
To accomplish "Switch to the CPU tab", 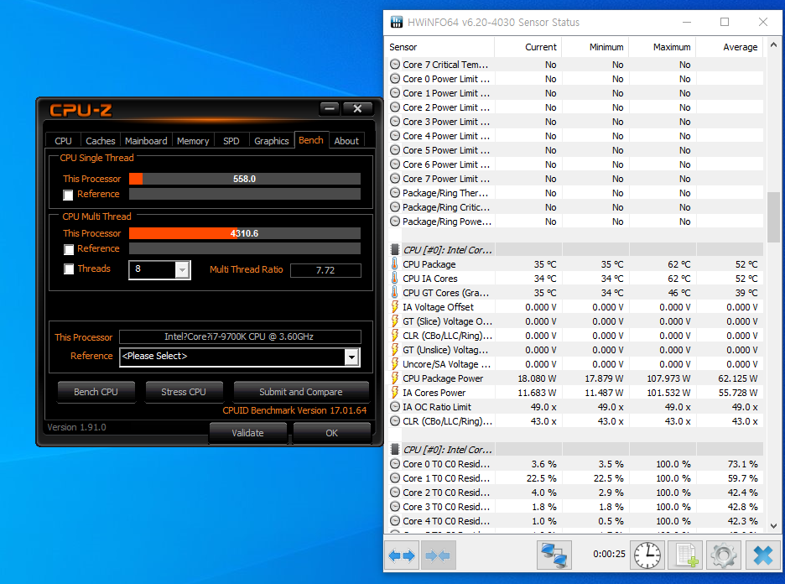I will 63,141.
